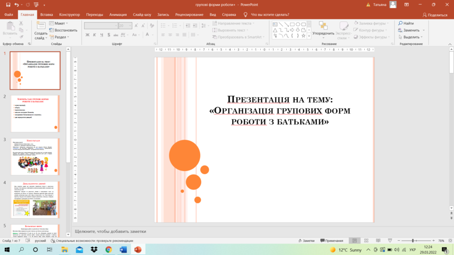The height and width of the screenshot is (255, 454).
Task: Align text to the left
Action: [x=163, y=35]
